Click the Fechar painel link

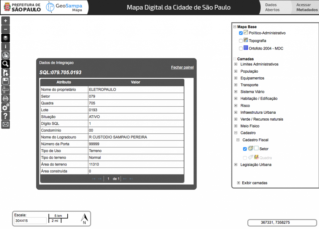click(x=182, y=67)
